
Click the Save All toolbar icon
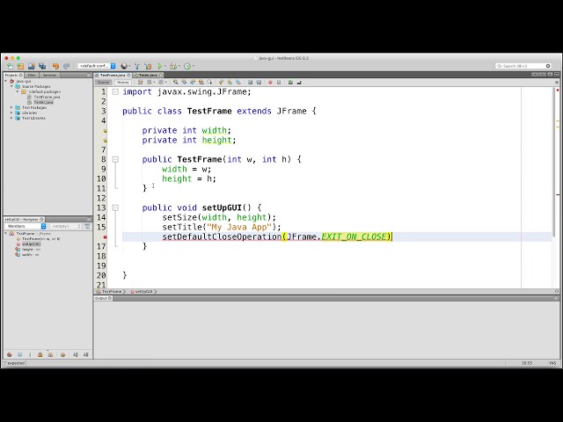[42, 67]
